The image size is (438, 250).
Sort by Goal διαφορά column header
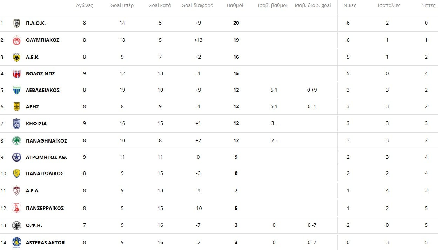[197, 5]
